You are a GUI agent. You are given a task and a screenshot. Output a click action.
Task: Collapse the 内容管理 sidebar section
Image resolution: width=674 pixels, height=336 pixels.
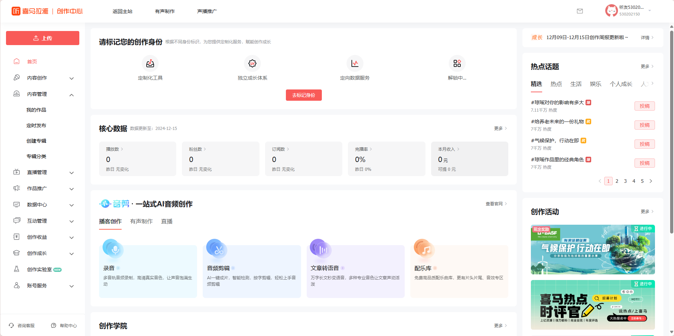click(72, 95)
